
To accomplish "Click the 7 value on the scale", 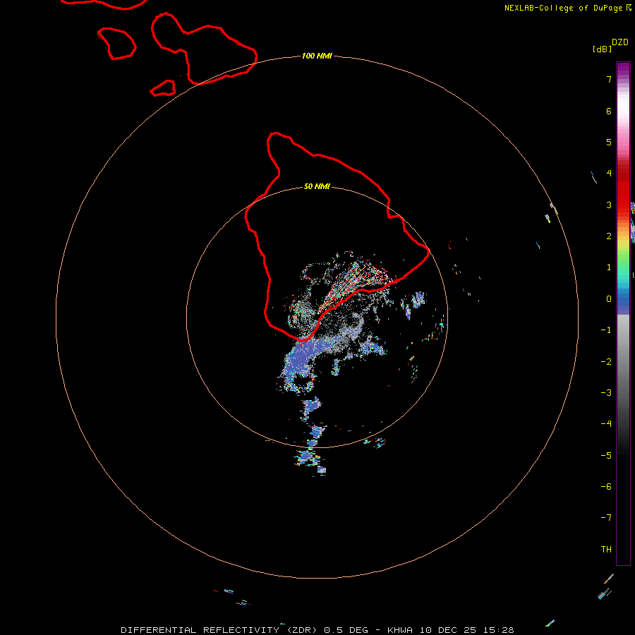I will (609, 79).
